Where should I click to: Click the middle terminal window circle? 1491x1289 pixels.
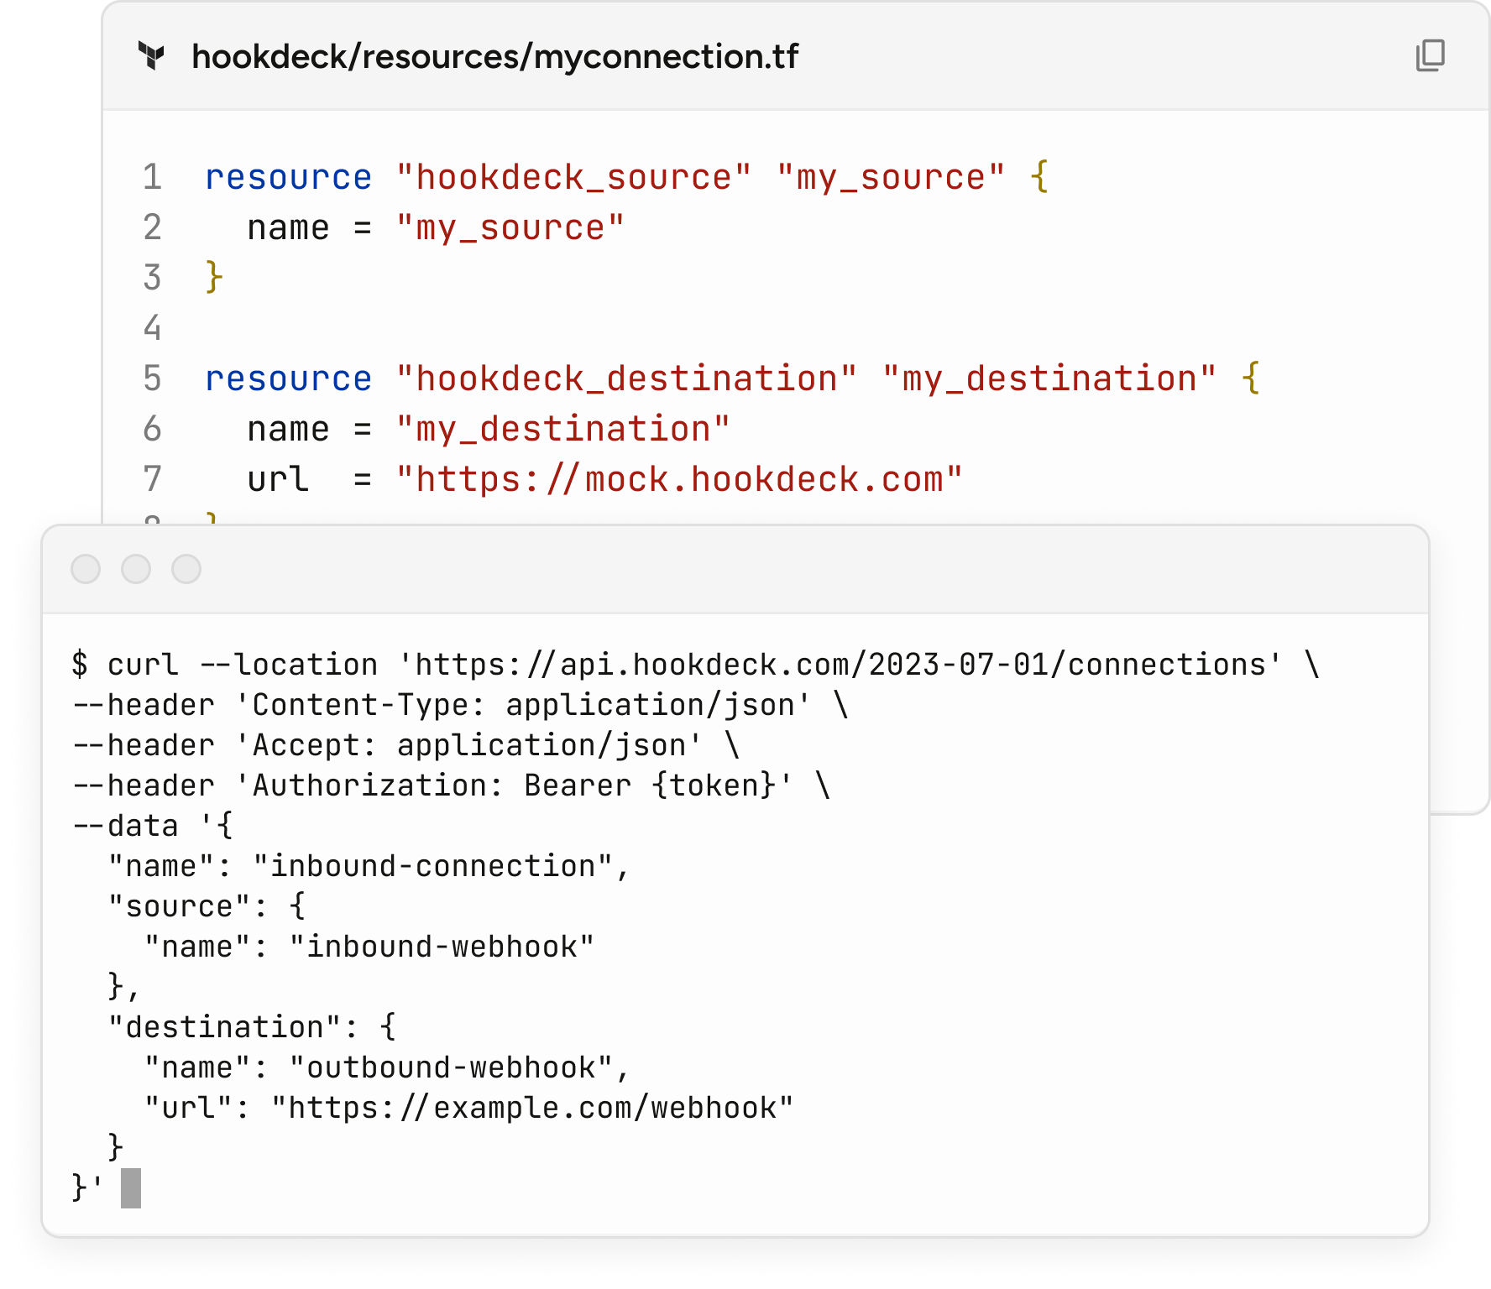[136, 569]
